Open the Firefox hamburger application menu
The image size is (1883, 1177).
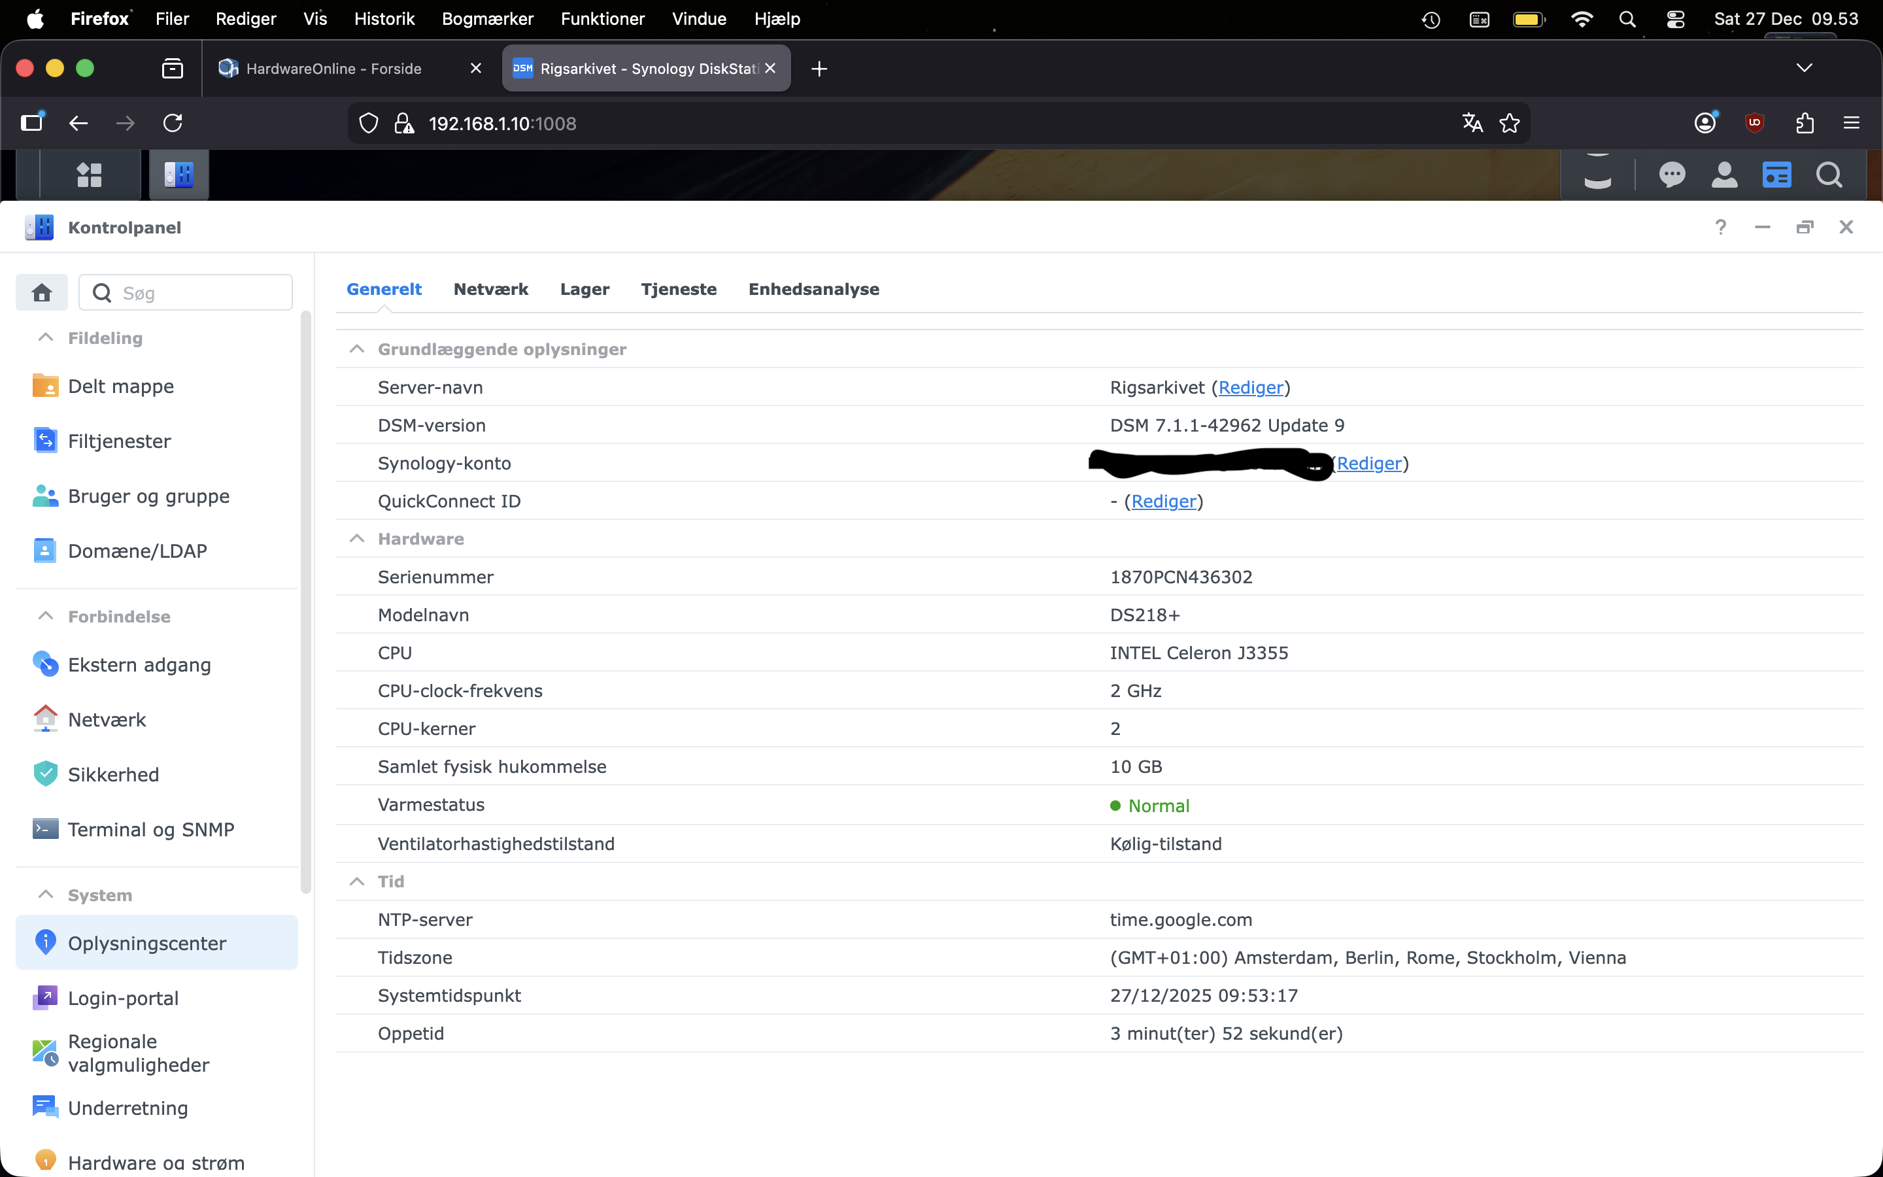pos(1852,123)
